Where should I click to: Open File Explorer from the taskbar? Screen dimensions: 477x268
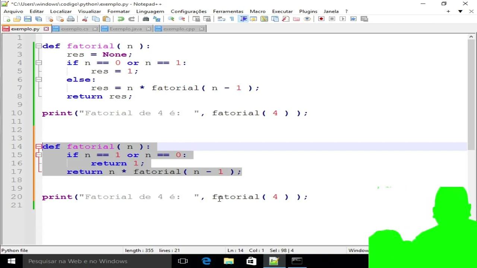click(x=228, y=261)
